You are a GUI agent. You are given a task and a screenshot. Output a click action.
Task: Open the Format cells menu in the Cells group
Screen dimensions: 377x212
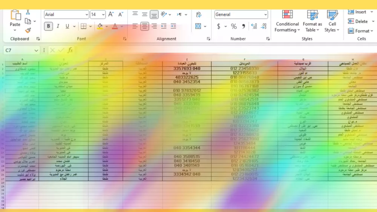pyautogui.click(x=360, y=31)
